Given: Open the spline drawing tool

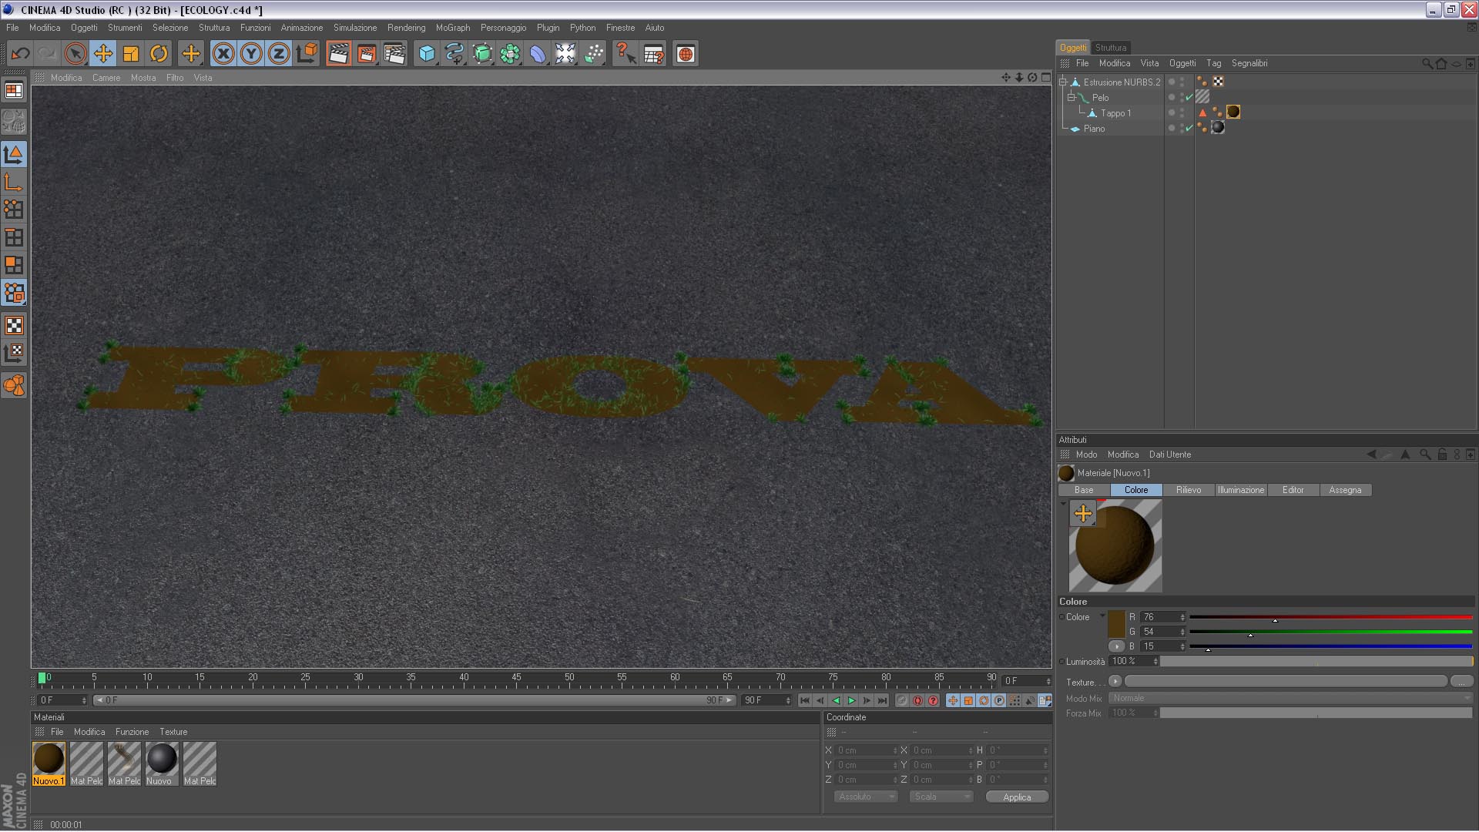Looking at the screenshot, I should tap(454, 54).
